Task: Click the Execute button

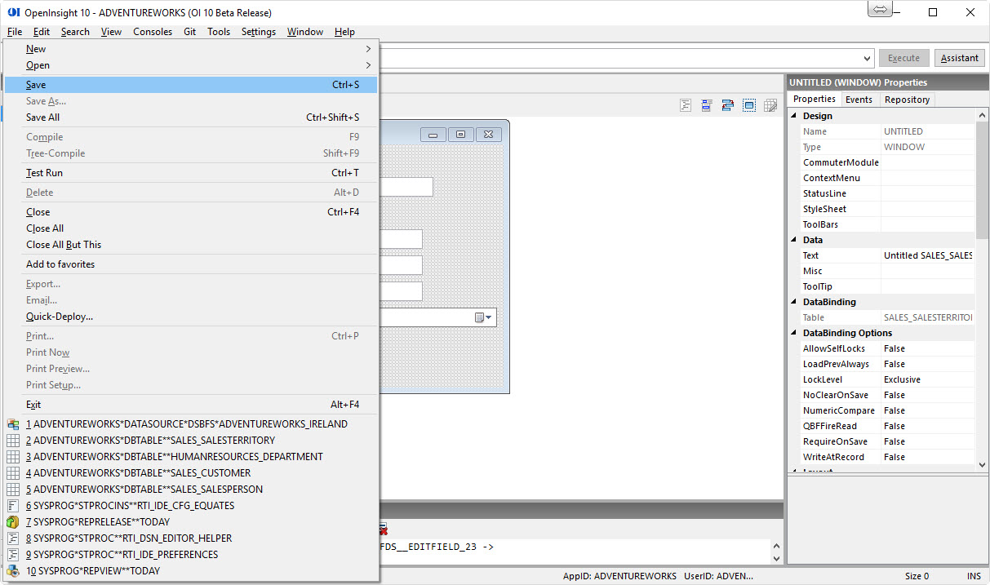Action: [x=903, y=58]
